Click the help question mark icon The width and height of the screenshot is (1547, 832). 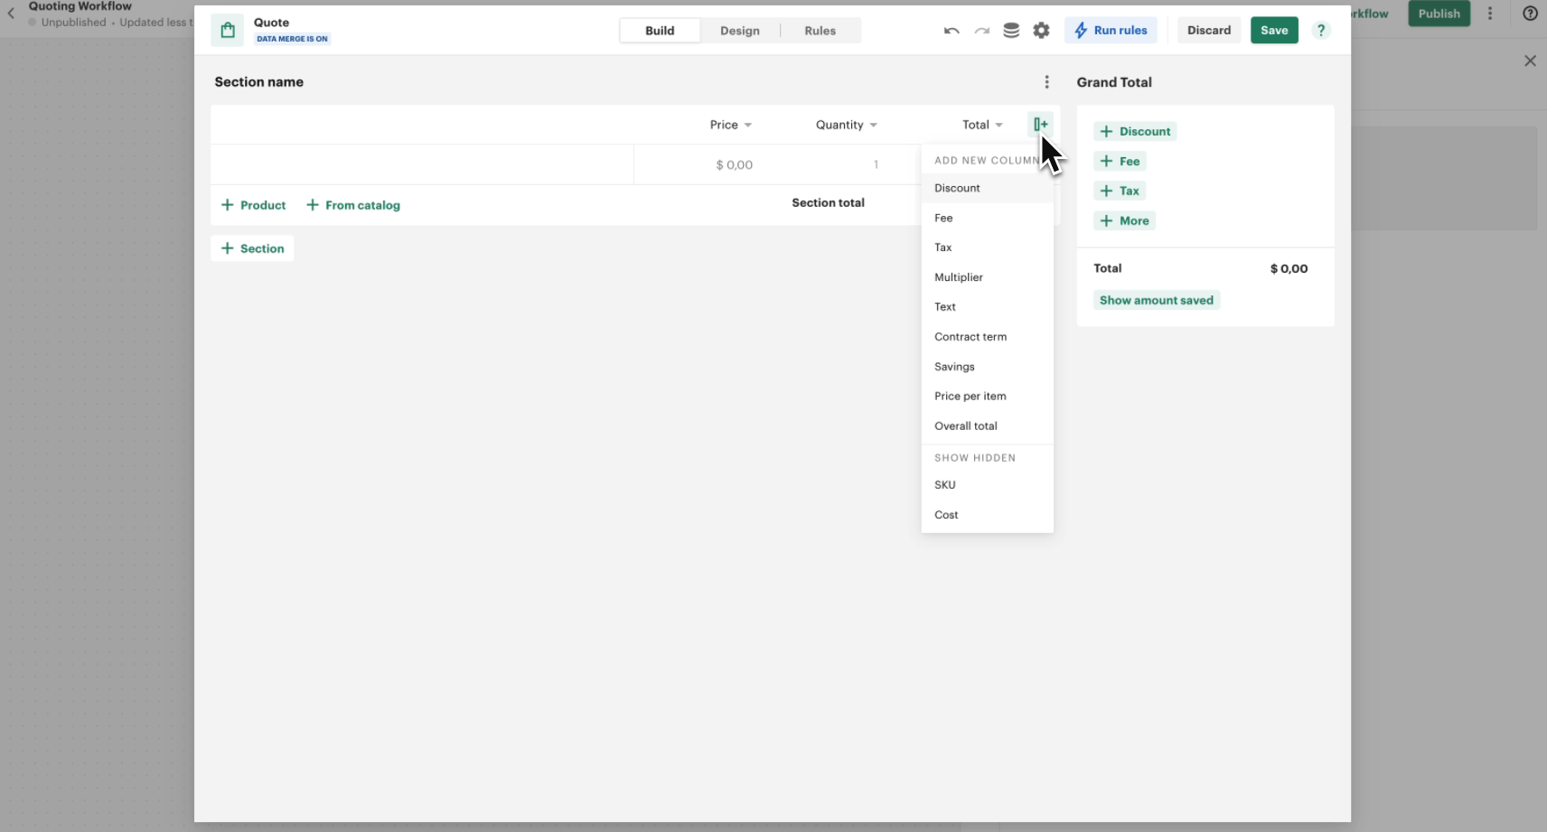click(1321, 31)
